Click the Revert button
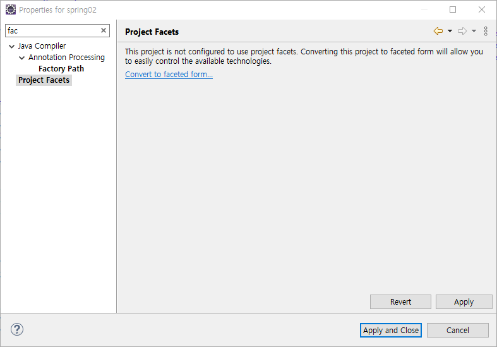This screenshot has height=347, width=497. (x=400, y=301)
